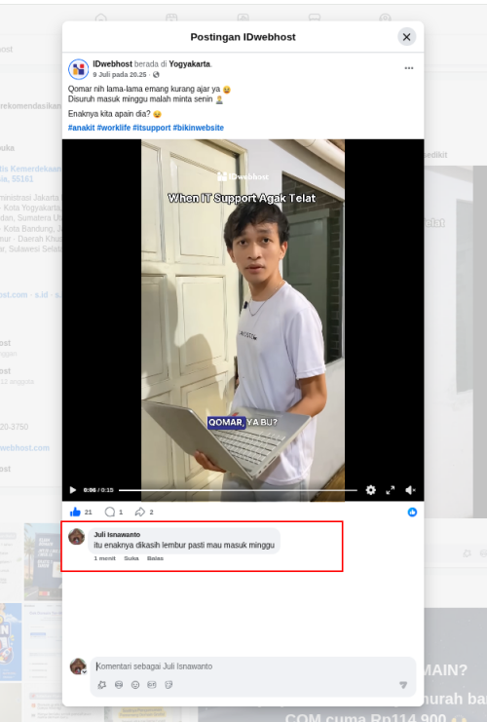487x722 pixels.
Task: Close the Postingan IDwebhost dialog
Action: [x=406, y=37]
